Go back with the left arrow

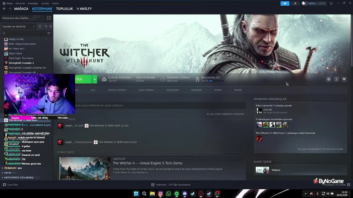(4, 9)
